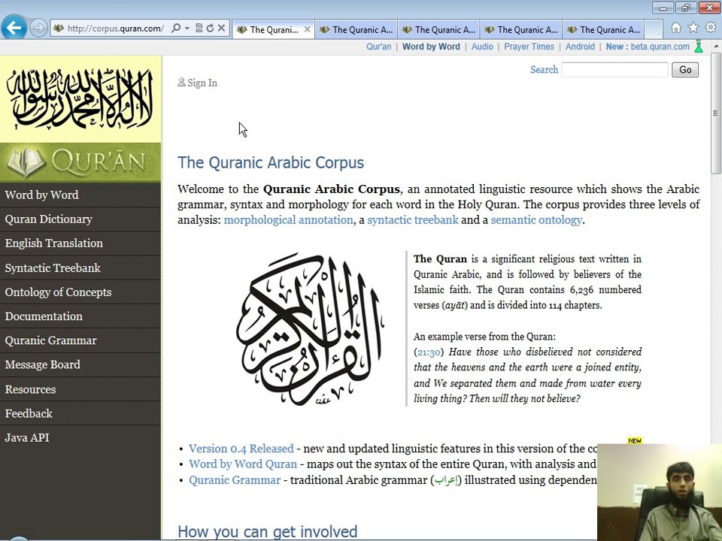Image resolution: width=722 pixels, height=541 pixels.
Task: Click the How you can get involved heading
Action: point(268,532)
